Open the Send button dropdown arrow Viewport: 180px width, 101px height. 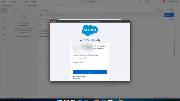click(173, 15)
